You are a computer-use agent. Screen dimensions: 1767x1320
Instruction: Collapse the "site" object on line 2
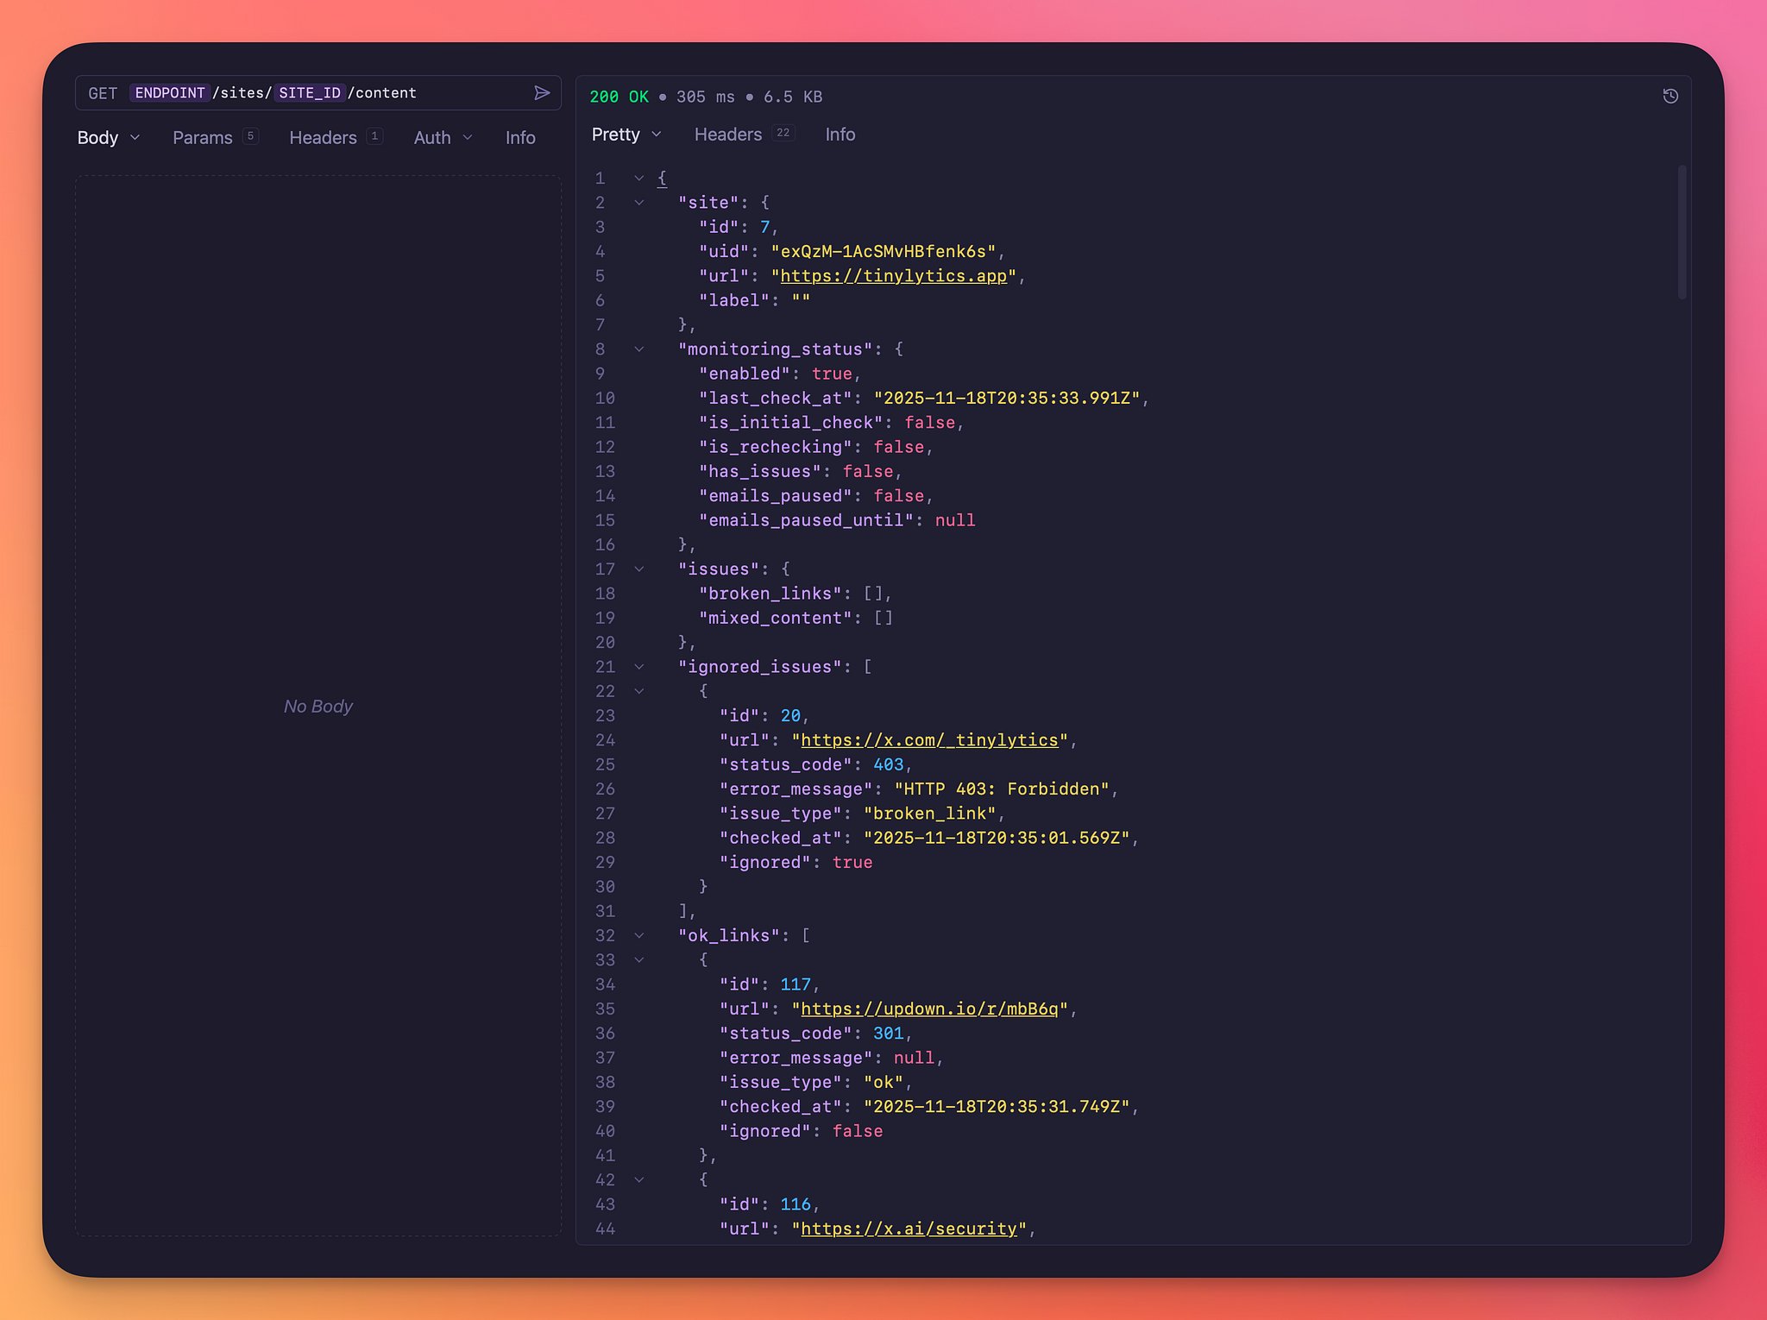point(639,203)
